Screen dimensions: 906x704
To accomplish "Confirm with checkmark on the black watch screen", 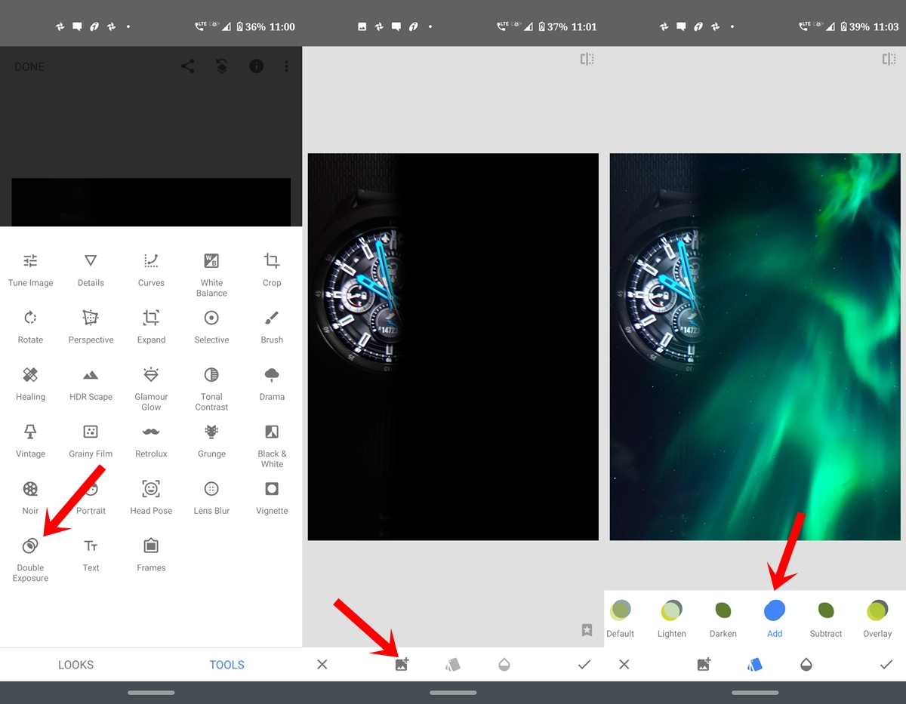I will point(584,665).
